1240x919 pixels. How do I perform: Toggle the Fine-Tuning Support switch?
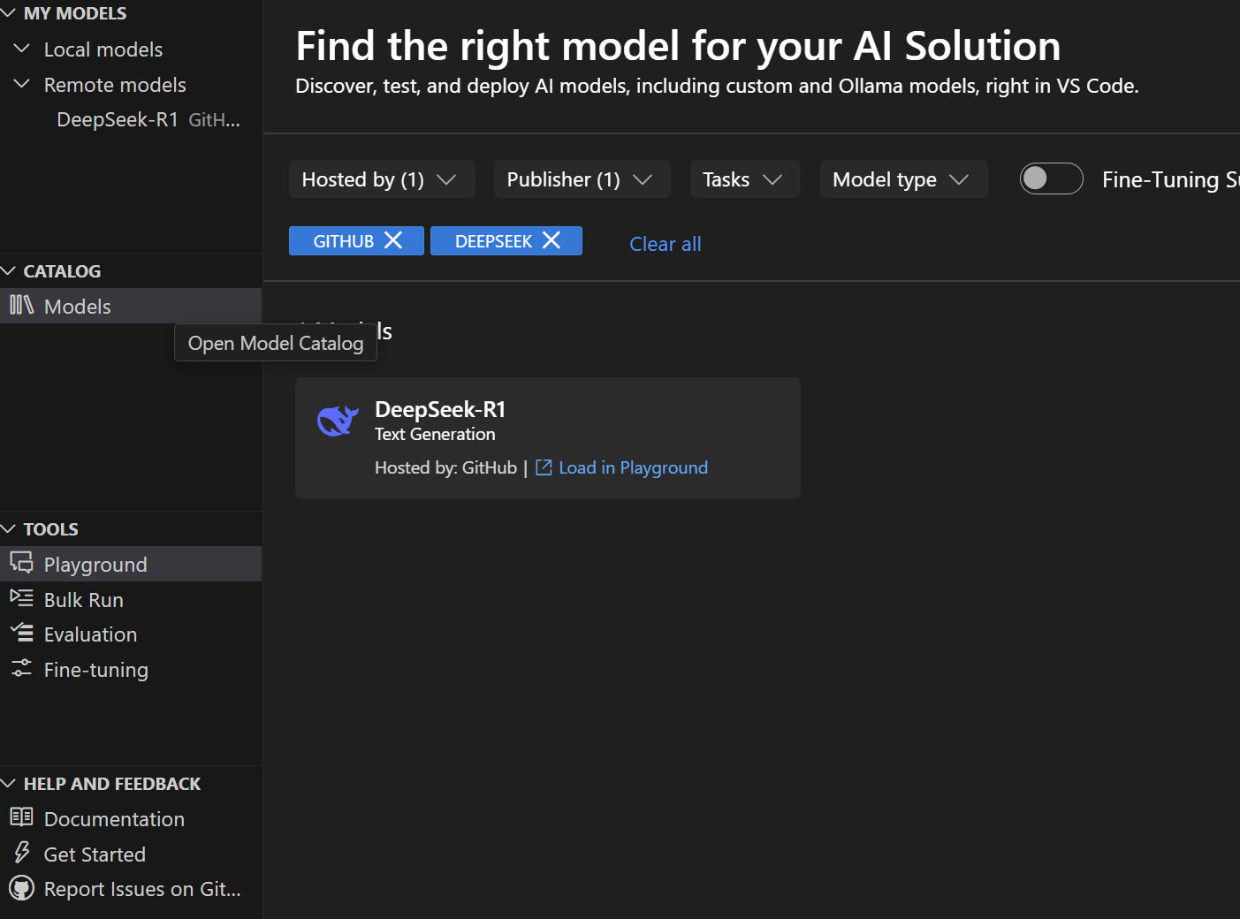click(1051, 178)
